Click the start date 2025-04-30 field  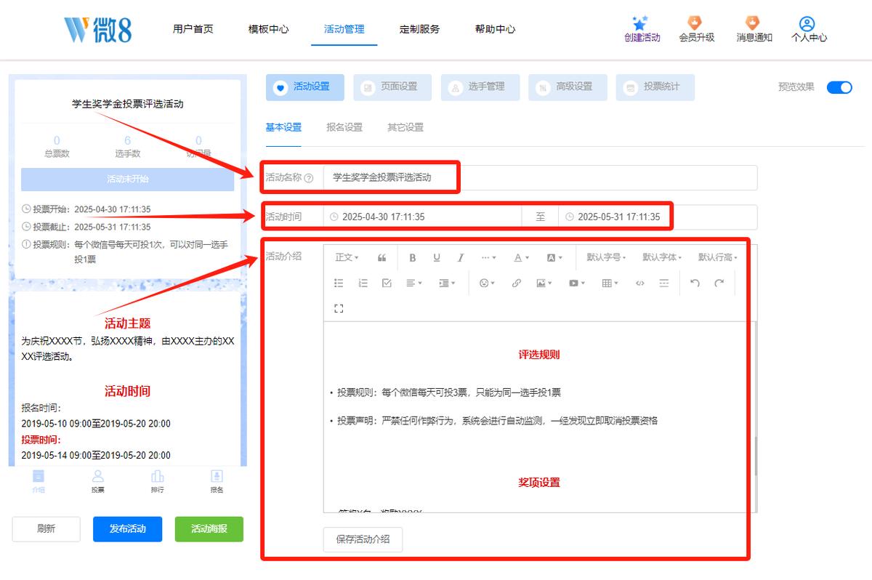(x=423, y=217)
